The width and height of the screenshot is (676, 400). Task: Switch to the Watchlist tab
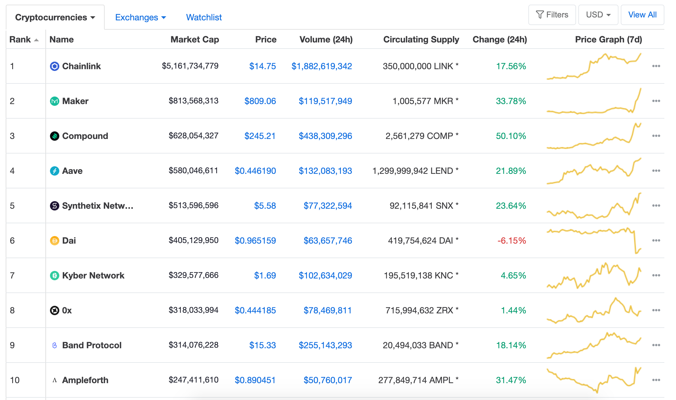pos(203,17)
